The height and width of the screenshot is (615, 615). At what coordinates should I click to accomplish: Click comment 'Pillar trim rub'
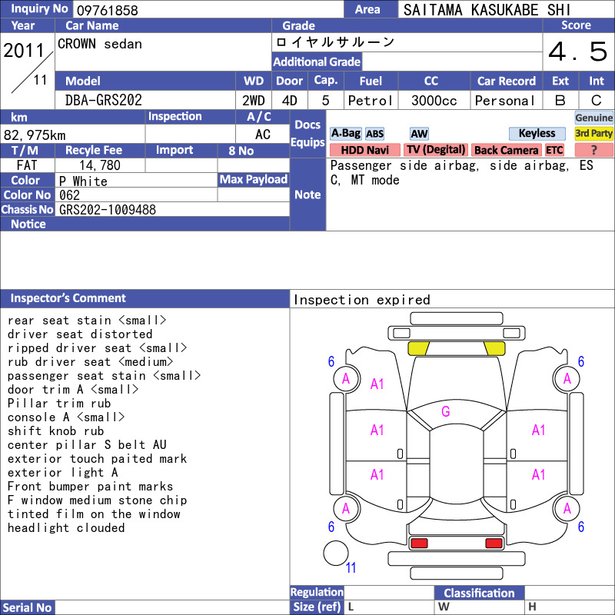59,403
